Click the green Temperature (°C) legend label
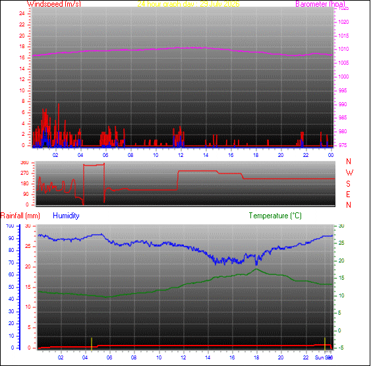Viewport: 373px width, 366px height. click(275, 216)
